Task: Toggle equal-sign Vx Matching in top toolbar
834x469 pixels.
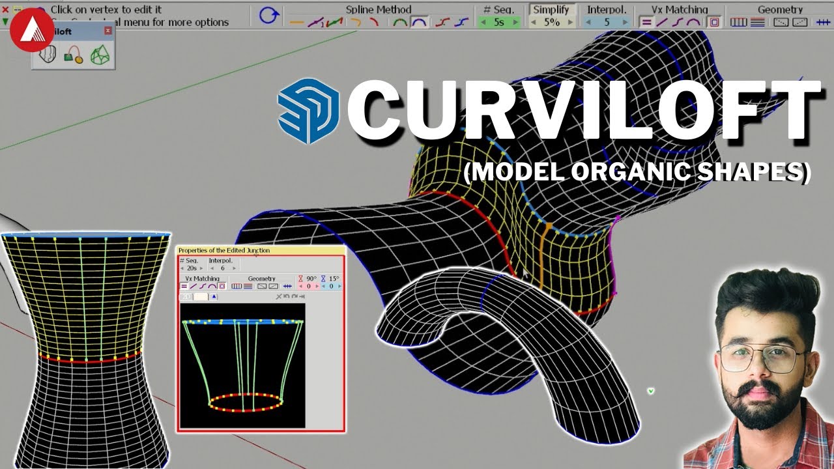Action: coord(646,22)
